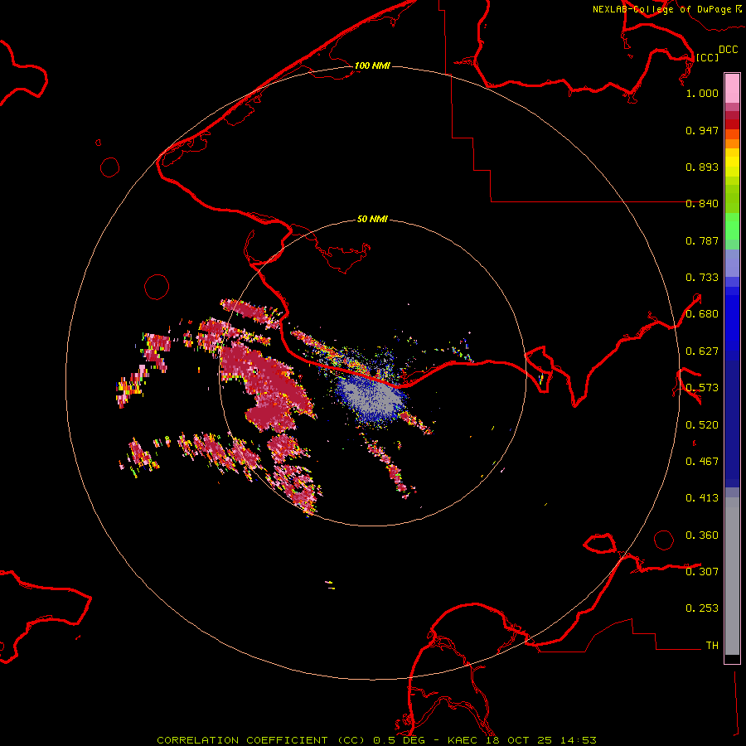The height and width of the screenshot is (746, 746).
Task: Click the 0.467 scale value
Action: coord(702,462)
